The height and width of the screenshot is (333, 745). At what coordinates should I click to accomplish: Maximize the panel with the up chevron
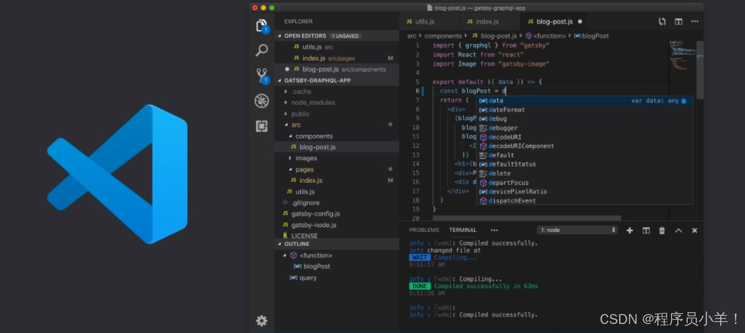pyautogui.click(x=678, y=230)
